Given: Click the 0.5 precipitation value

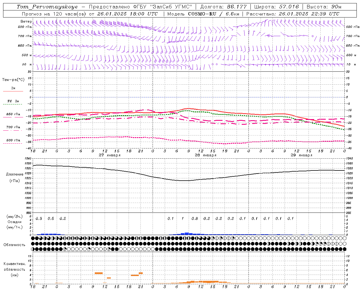Looking at the screenshot, I should coord(51,219).
